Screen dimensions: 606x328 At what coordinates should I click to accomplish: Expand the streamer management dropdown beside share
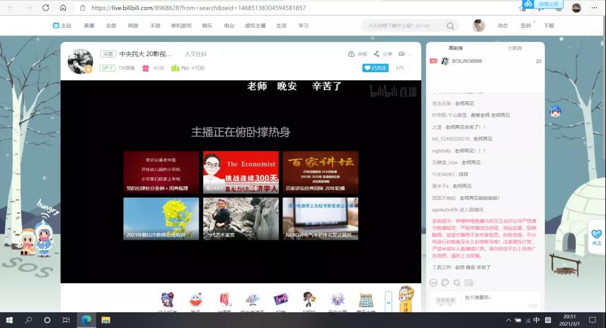tap(402, 54)
